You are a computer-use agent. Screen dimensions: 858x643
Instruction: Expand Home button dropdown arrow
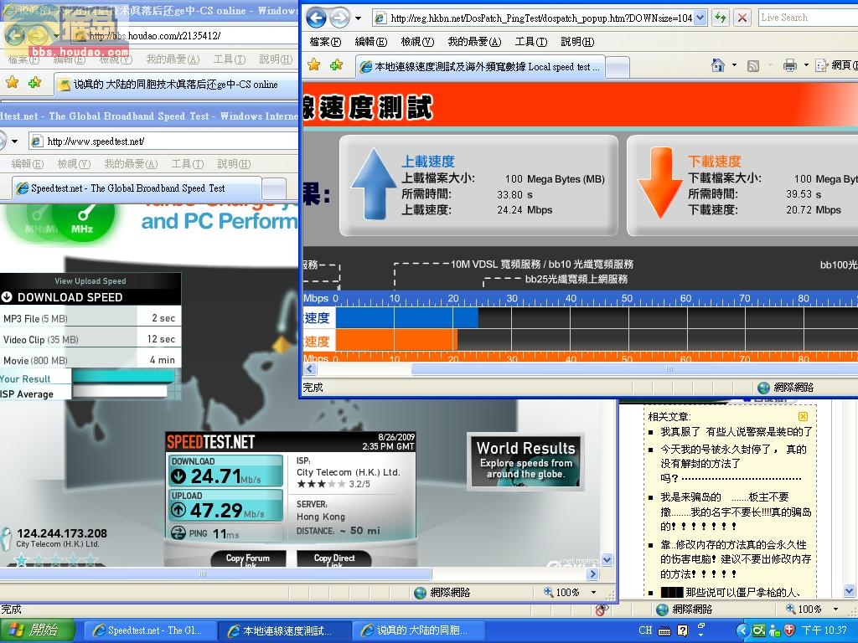734,65
